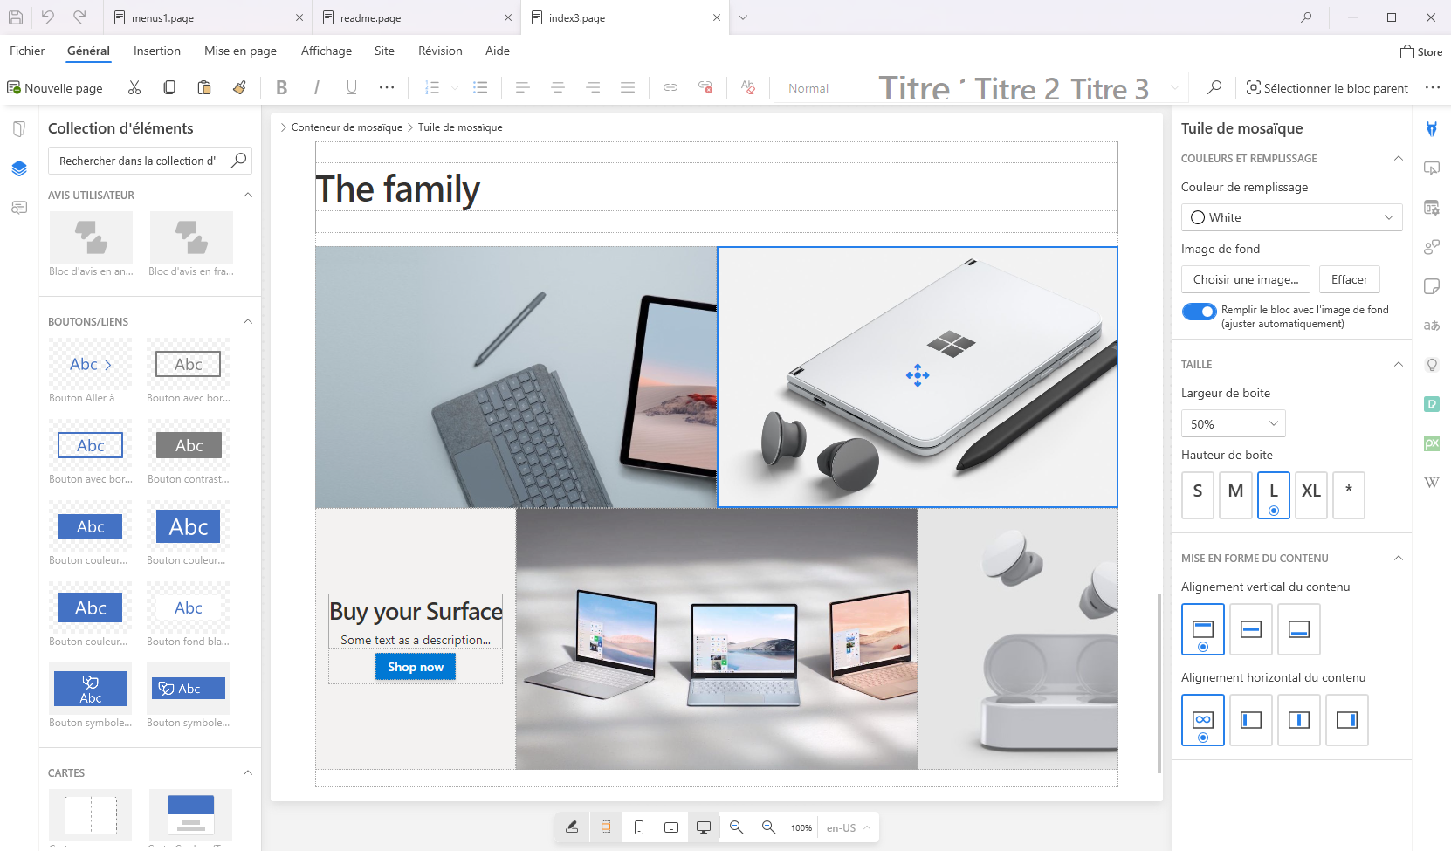The height and width of the screenshot is (851, 1451).
Task: Collapse the Cartes group
Action: point(247,772)
